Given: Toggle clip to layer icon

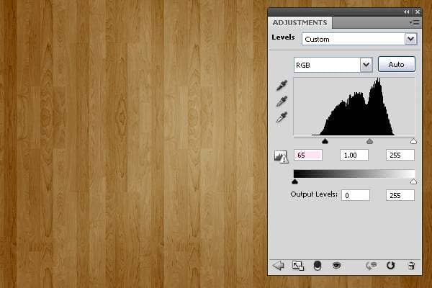Looking at the screenshot, I should [x=318, y=266].
